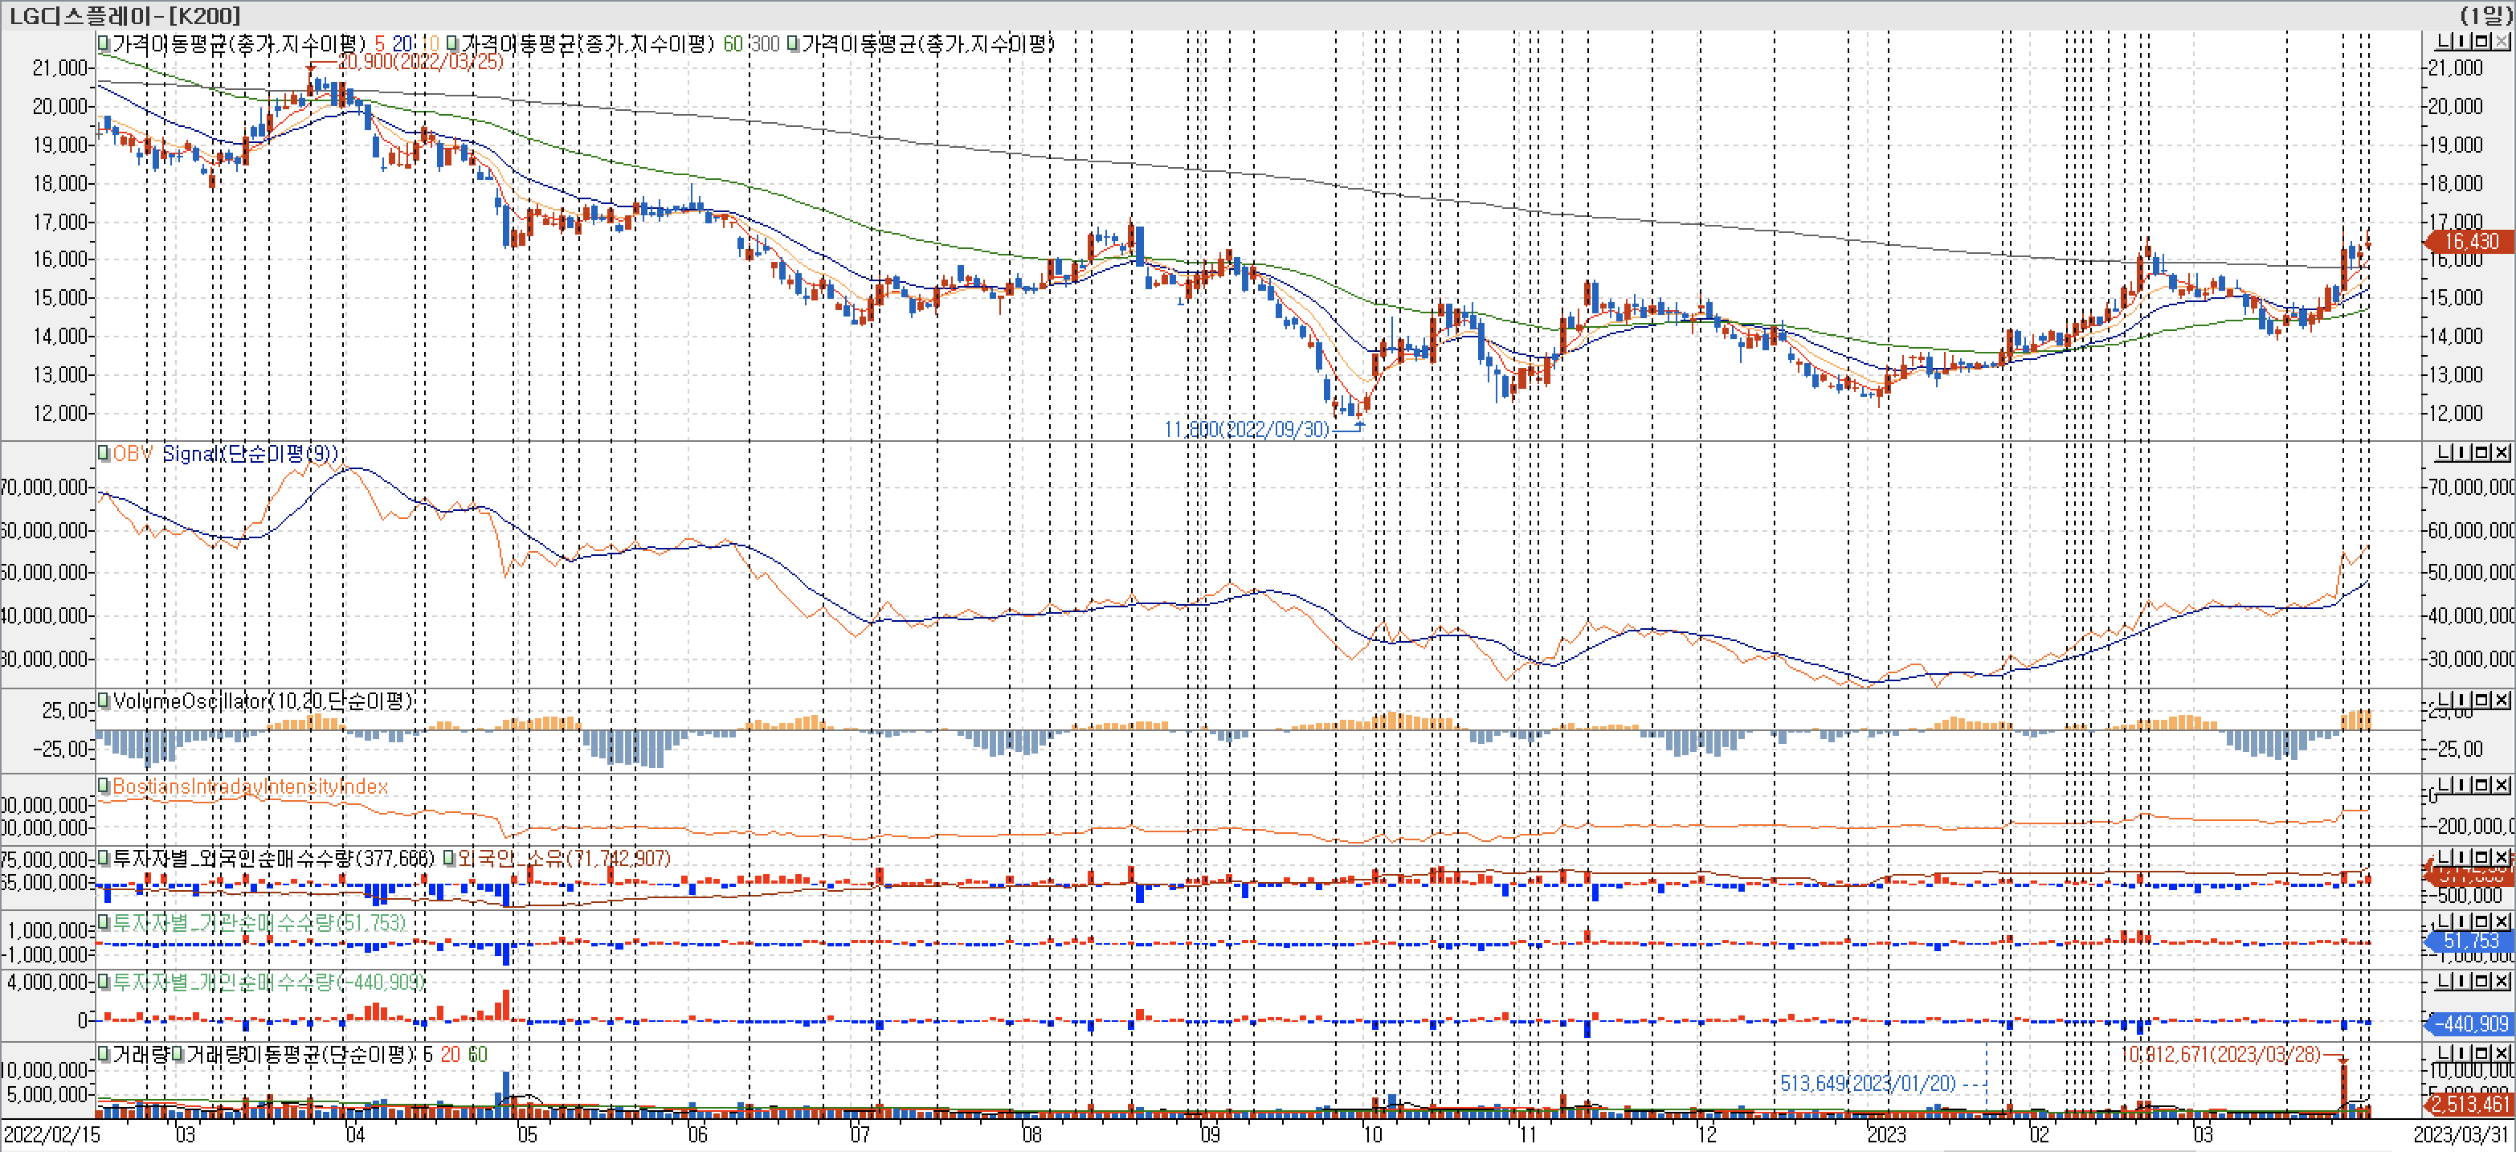Close the BostiansIntradayIntensityIndex panel

pyautogui.click(x=2501, y=785)
